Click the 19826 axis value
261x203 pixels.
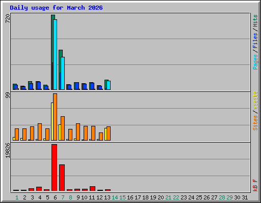pos(8,151)
